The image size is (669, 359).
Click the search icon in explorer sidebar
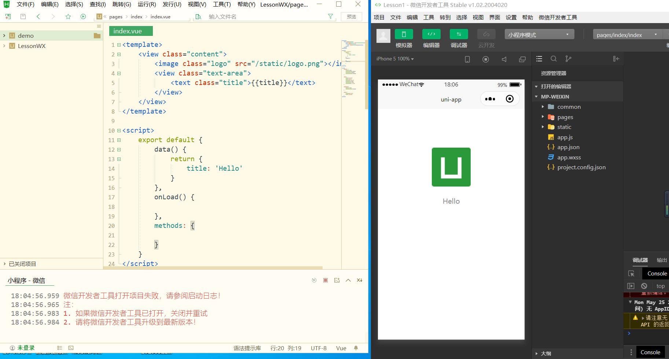coord(554,59)
